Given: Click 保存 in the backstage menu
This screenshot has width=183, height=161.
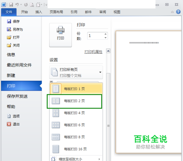Looking at the screenshot, I should click(13, 21).
